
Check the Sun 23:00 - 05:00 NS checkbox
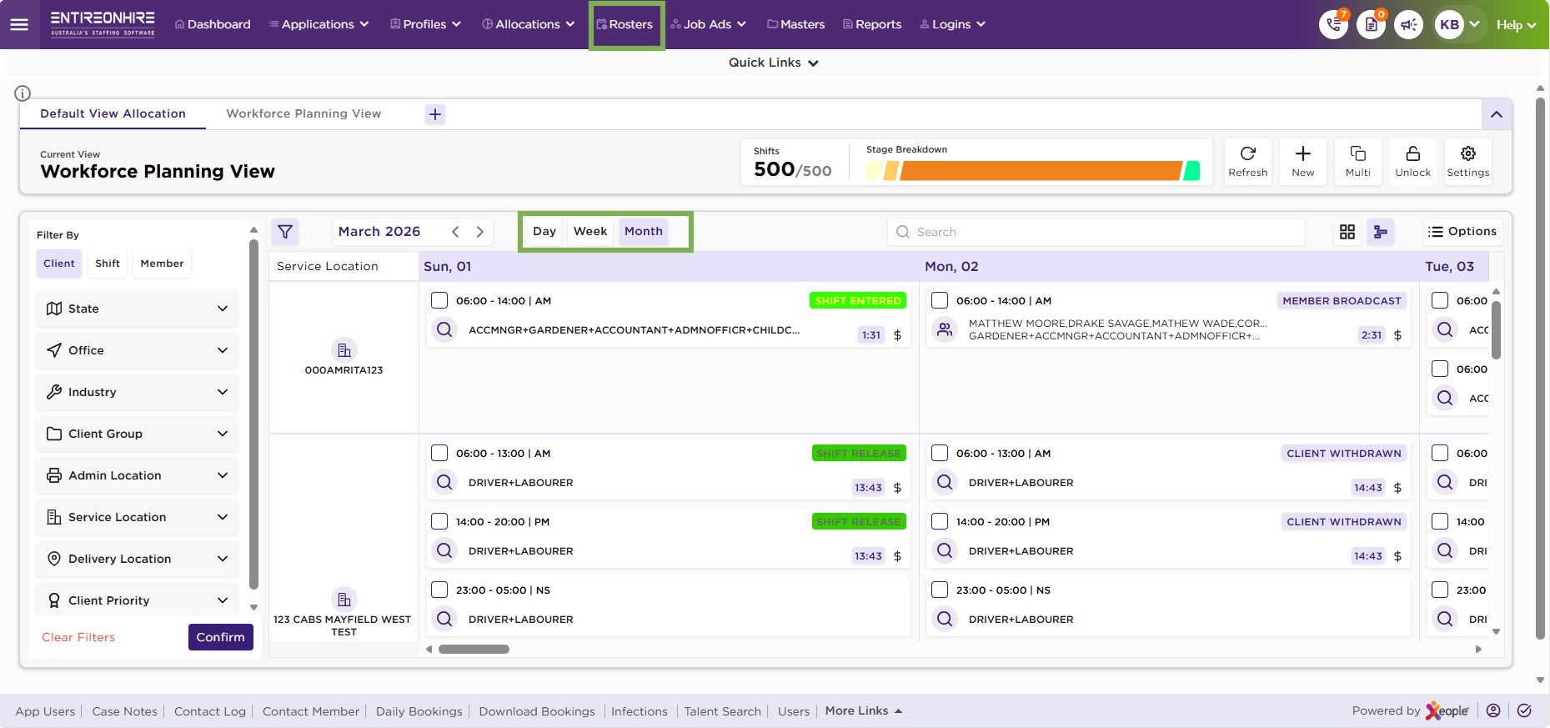439,590
